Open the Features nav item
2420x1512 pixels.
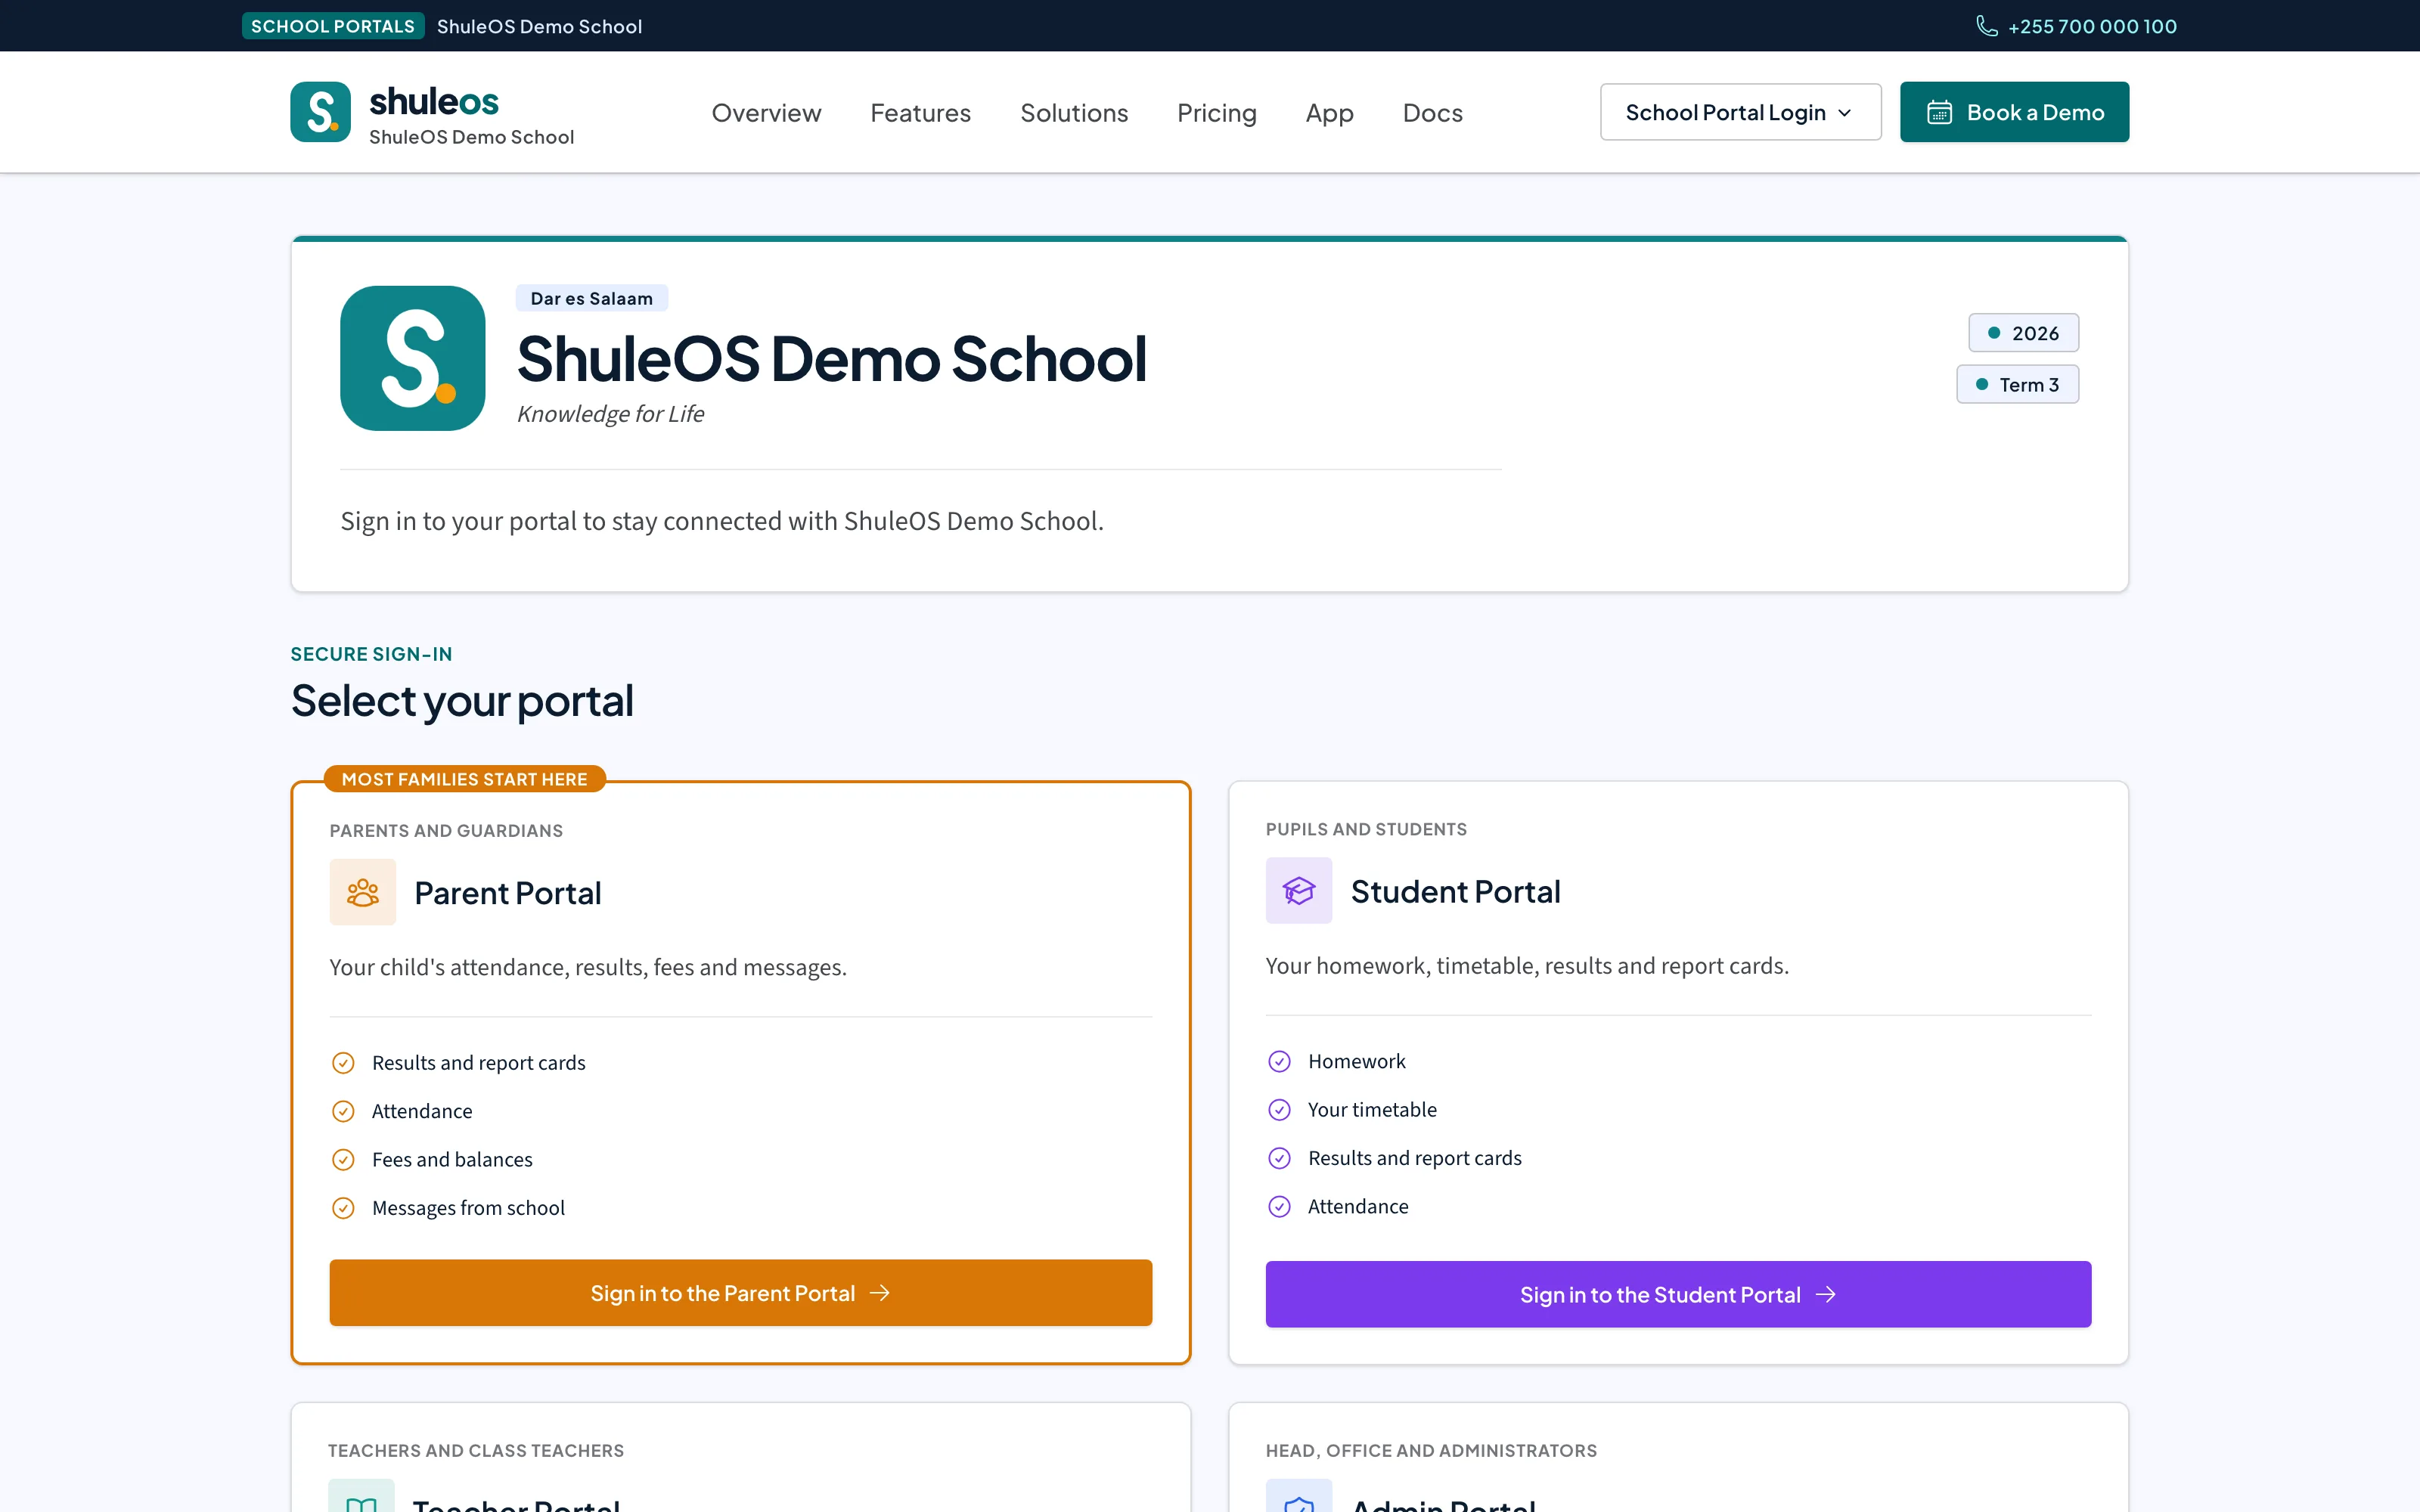click(x=920, y=113)
